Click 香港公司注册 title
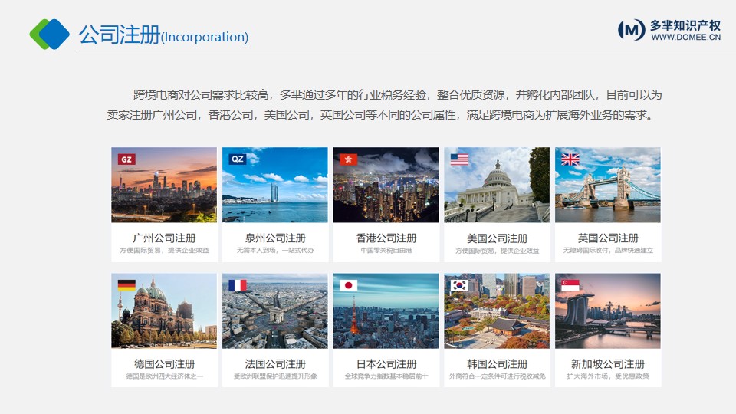This screenshot has width=736, height=414. pos(386,238)
